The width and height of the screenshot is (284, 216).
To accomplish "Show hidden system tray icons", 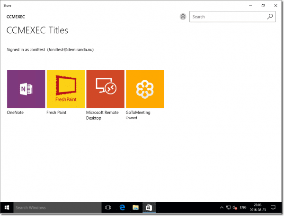I will point(222,207).
